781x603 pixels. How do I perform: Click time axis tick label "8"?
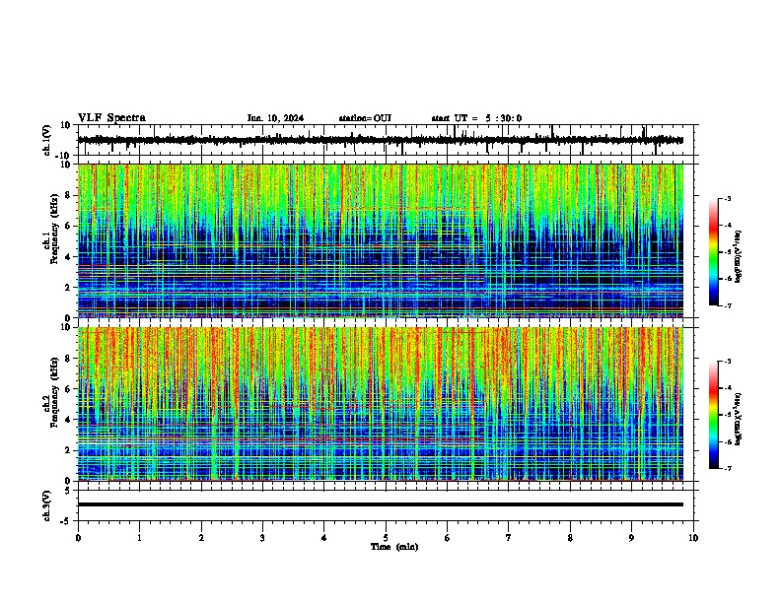tap(570, 538)
